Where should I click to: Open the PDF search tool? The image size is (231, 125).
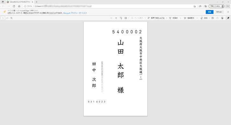pyautogui.click(x=11, y=18)
